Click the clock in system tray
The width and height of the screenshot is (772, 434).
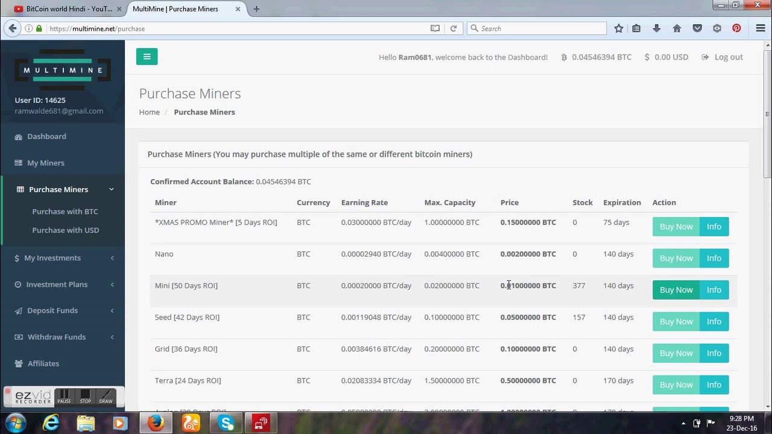pyautogui.click(x=741, y=423)
